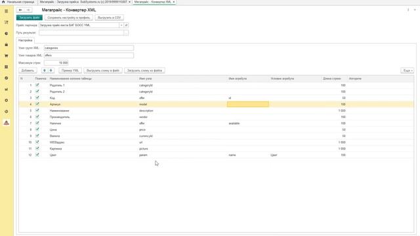Select the 'Валюта' column name cell
Viewport: 420px width, 236px height.
93,136
